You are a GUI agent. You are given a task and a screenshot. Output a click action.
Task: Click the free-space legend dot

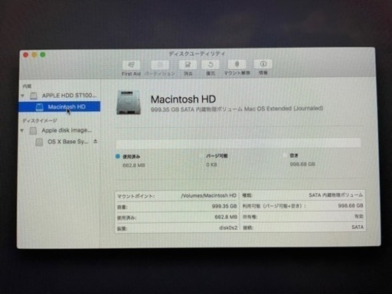click(285, 155)
